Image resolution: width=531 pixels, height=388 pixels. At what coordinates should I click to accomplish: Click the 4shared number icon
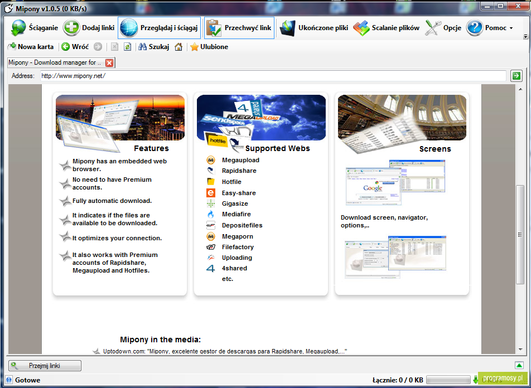pyautogui.click(x=211, y=269)
